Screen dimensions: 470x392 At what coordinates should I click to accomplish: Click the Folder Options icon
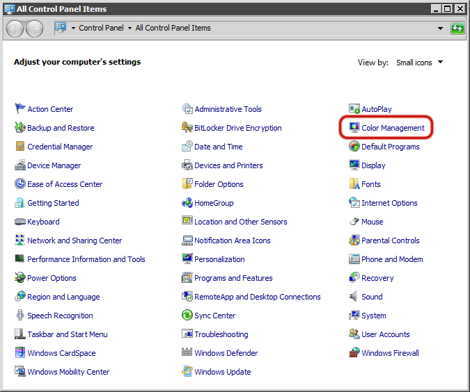187,183
